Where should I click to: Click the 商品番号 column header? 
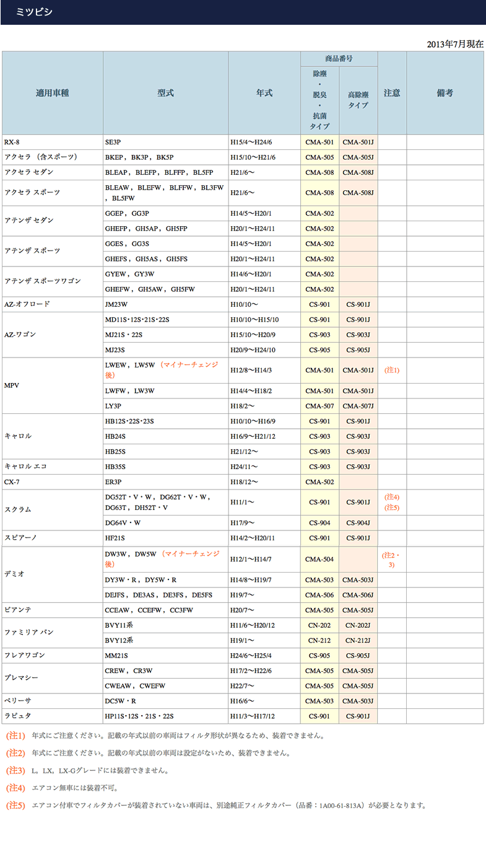(339, 59)
